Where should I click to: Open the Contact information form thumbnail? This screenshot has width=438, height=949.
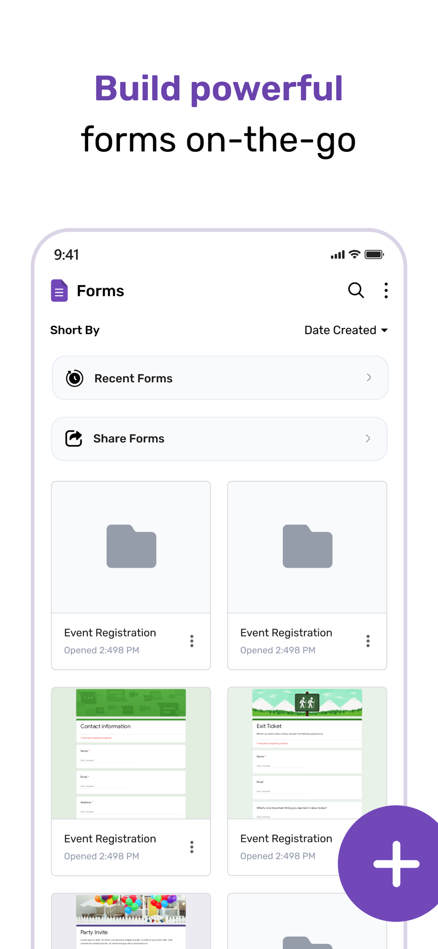point(131,753)
